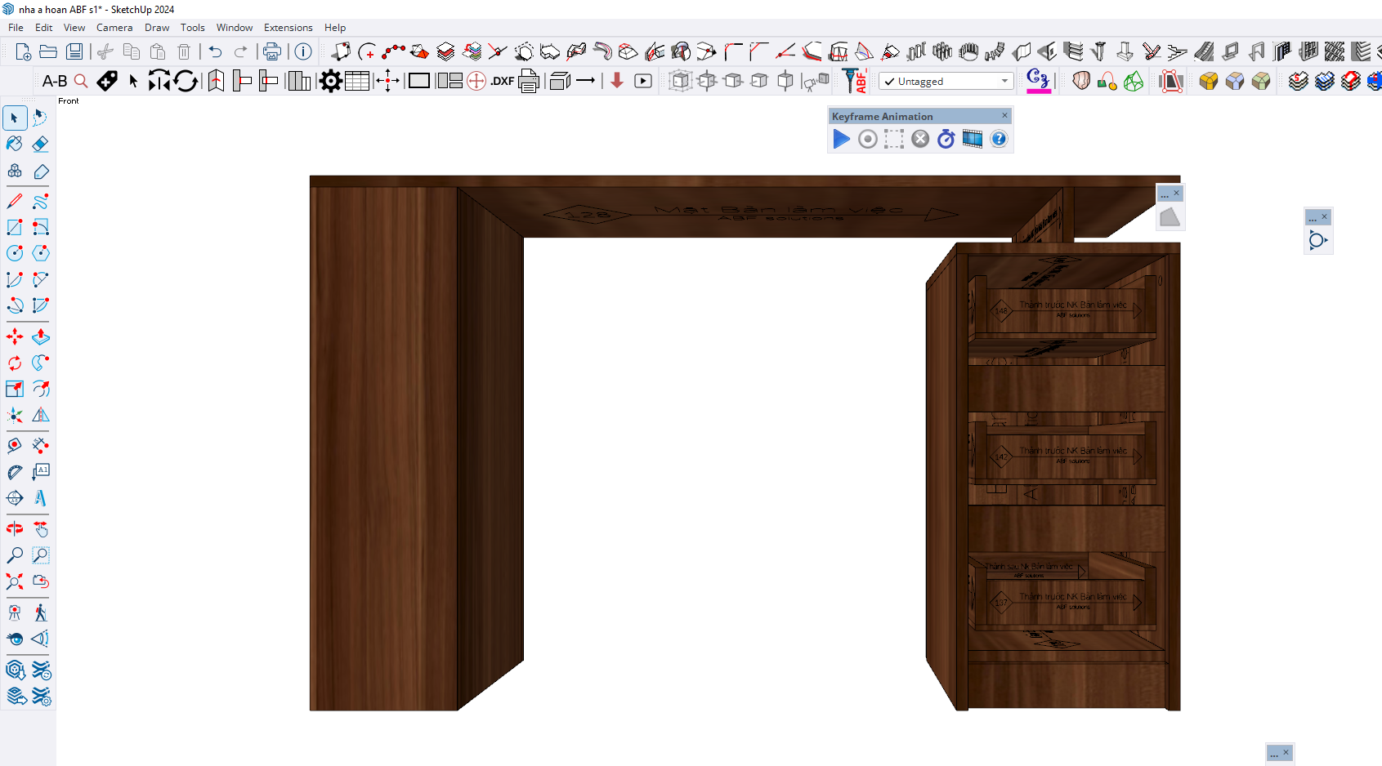Open Keyframe Animation timing settings stopwatch
Viewport: 1382px width, 766px height.
(x=946, y=140)
